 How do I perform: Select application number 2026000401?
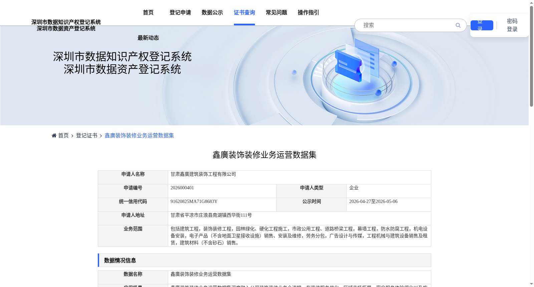coord(182,188)
